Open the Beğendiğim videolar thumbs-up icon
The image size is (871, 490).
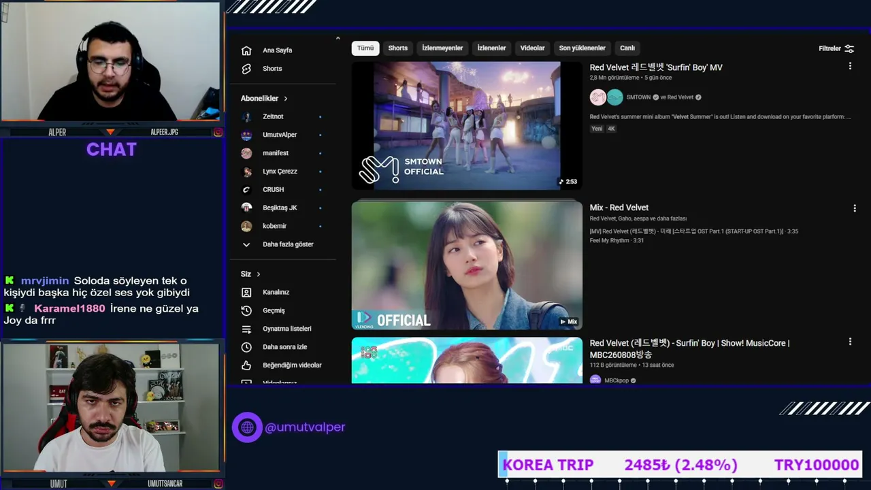(246, 365)
